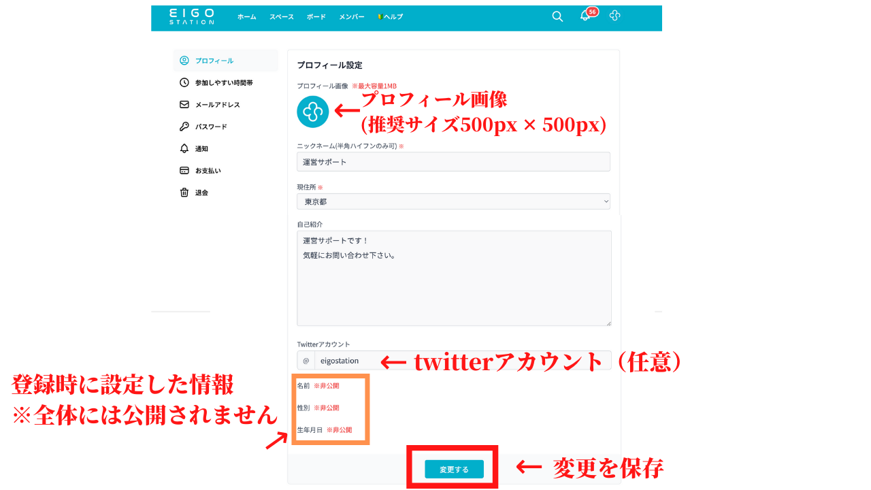
Task: Click the trash icon for 退会
Action: pos(184,193)
